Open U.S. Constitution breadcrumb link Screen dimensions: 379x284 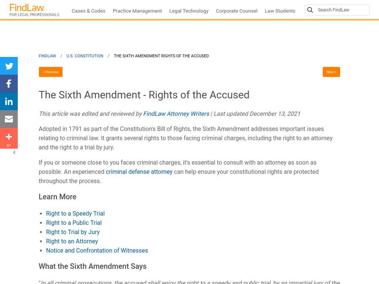[85, 56]
